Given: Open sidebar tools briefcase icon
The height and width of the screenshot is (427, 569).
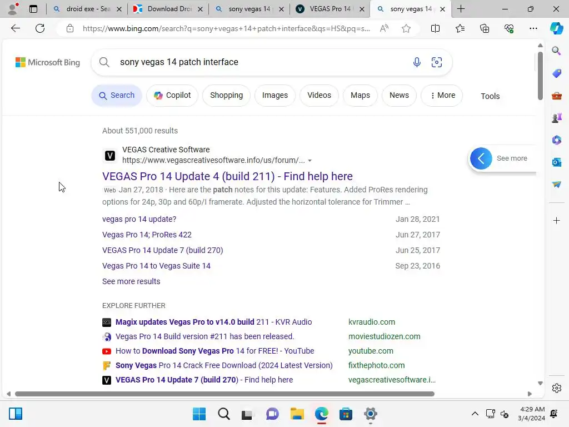Looking at the screenshot, I should coord(556,96).
